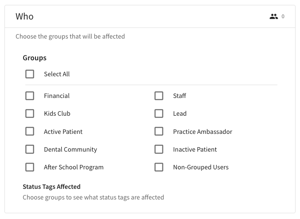The image size is (300, 219).
Task: Click the Select All label text
Action: click(57, 74)
